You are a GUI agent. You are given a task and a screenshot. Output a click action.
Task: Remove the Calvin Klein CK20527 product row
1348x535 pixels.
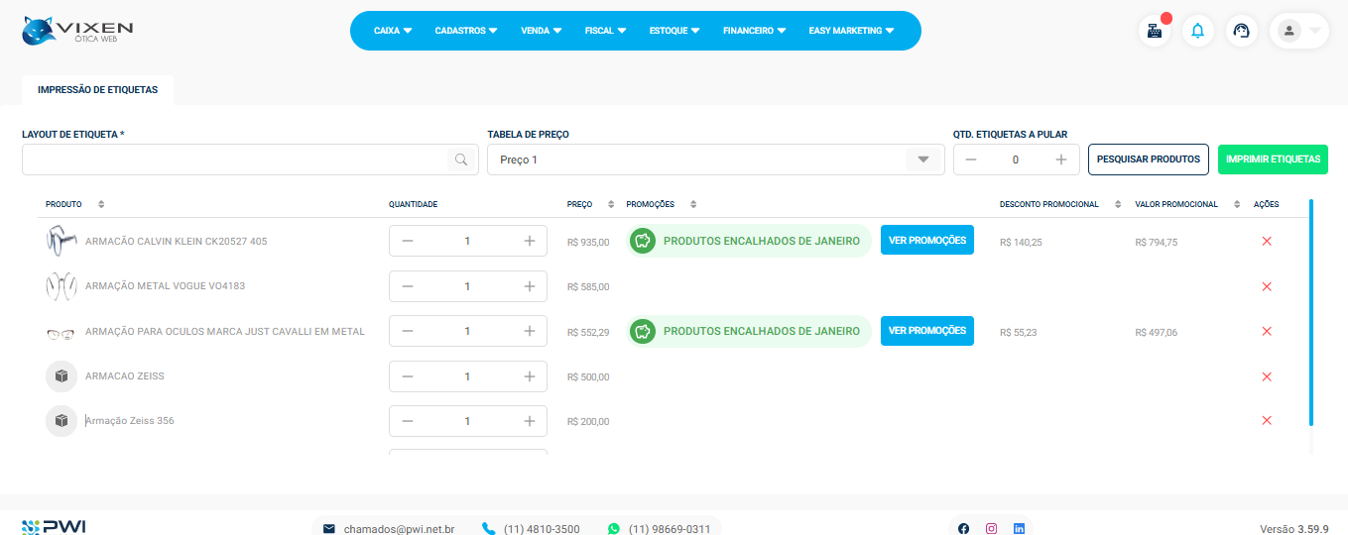(x=1266, y=242)
